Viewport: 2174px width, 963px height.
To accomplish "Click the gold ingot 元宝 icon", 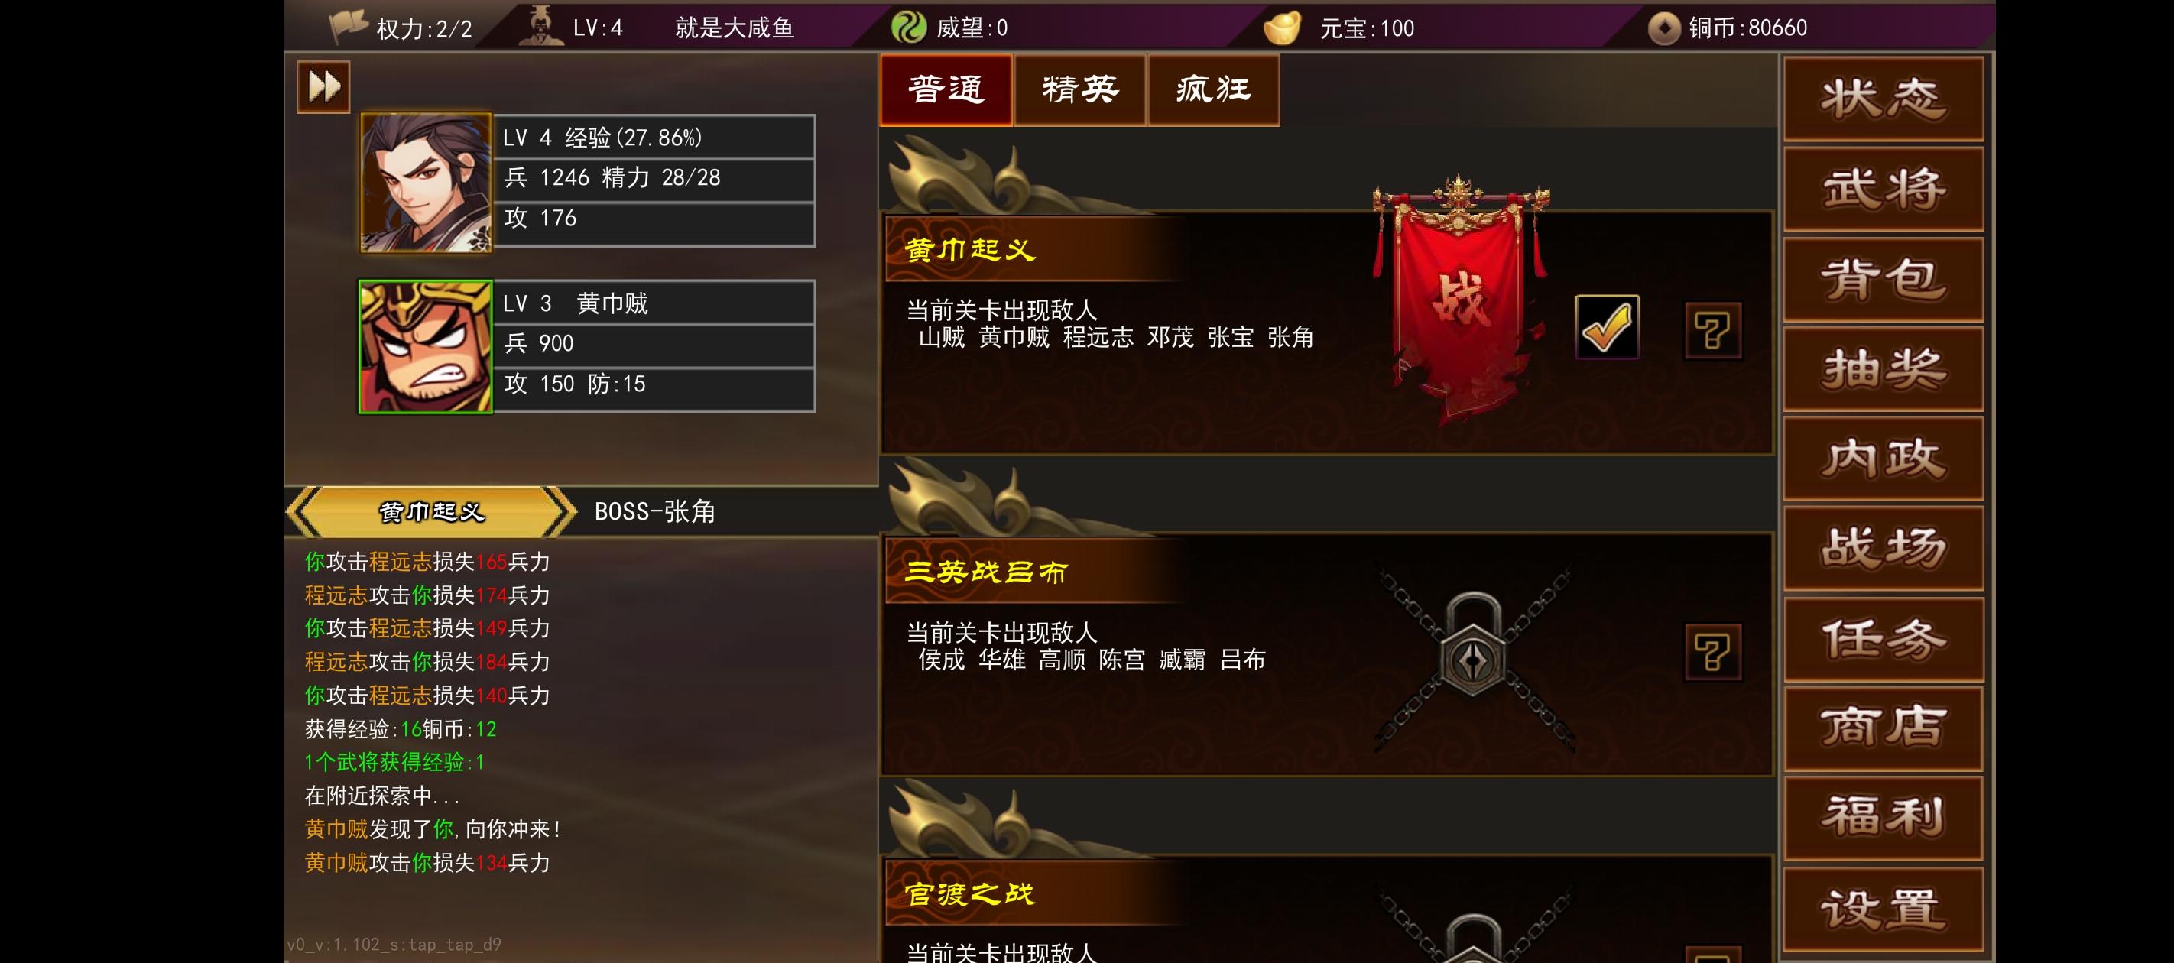I will [1282, 27].
